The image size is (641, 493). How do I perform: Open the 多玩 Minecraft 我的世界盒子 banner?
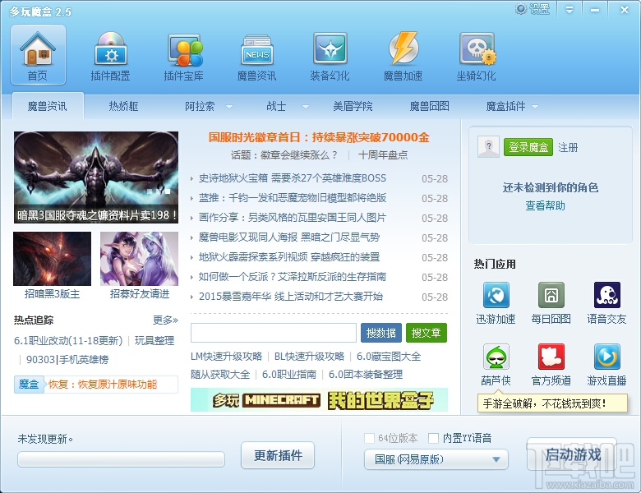[319, 400]
